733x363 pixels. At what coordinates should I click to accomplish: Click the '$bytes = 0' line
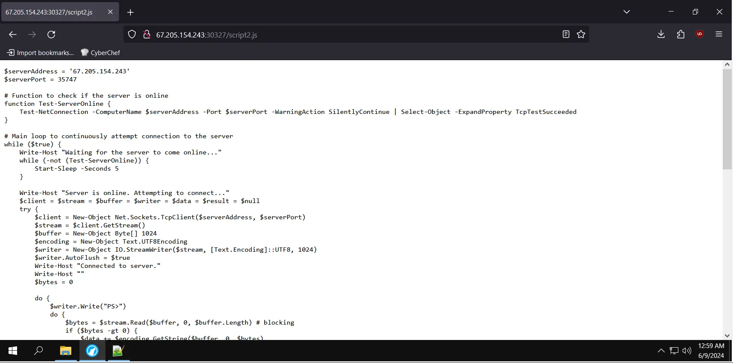[x=54, y=282]
